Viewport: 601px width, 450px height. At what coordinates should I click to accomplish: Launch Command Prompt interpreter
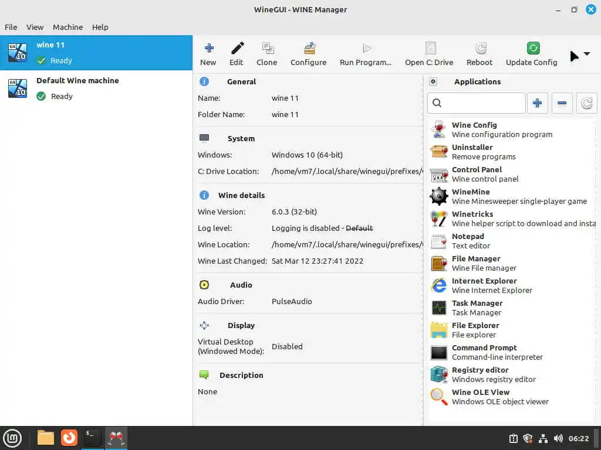(512, 352)
